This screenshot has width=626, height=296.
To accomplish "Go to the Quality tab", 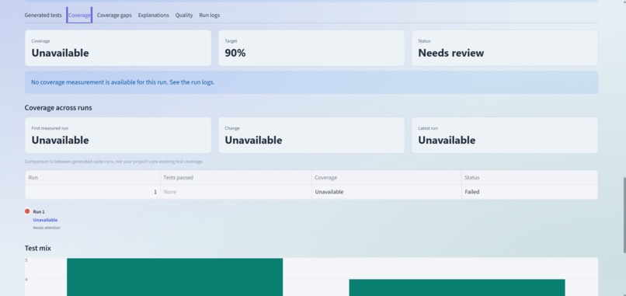I will coord(184,16).
